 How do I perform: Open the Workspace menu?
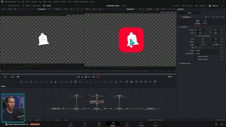point(85,2)
